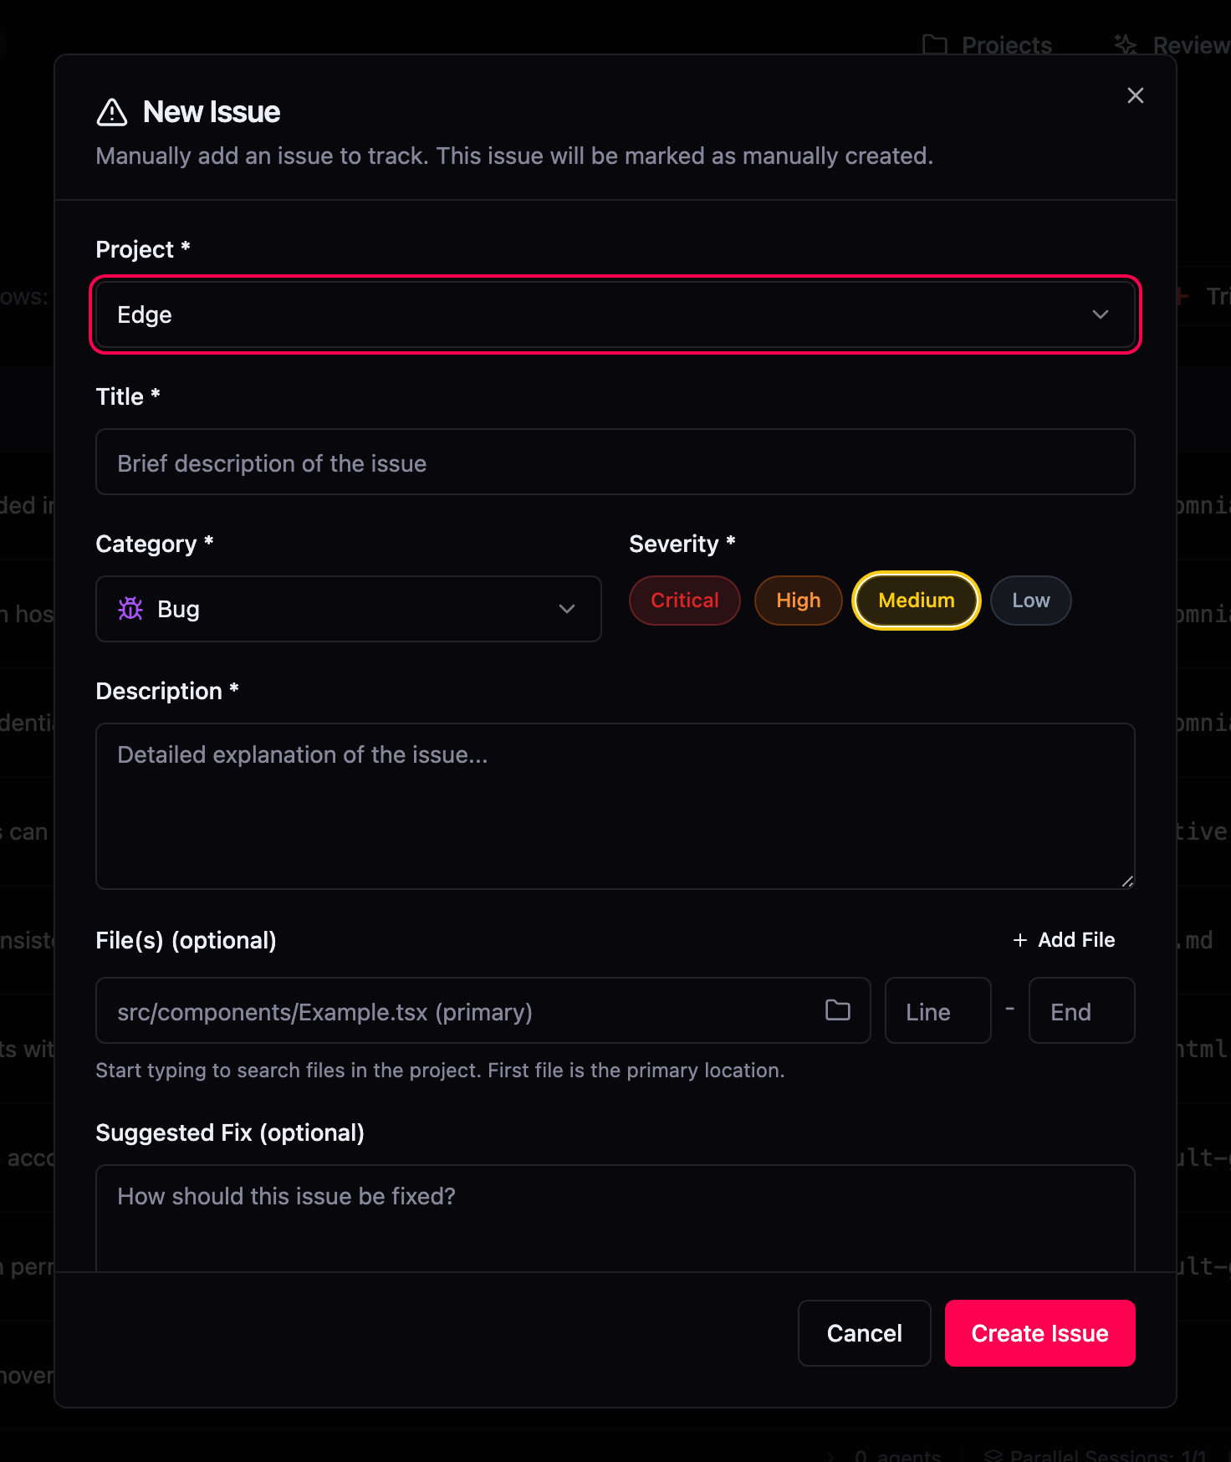Select High severity
Screen dimensions: 1231x1462
(x=797, y=600)
